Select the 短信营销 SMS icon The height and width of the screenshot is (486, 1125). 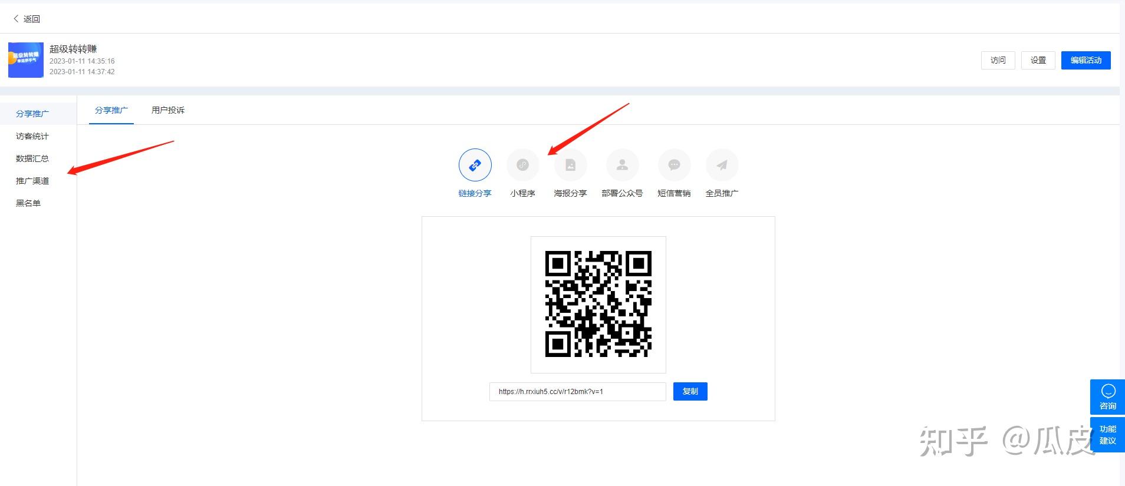coord(674,165)
